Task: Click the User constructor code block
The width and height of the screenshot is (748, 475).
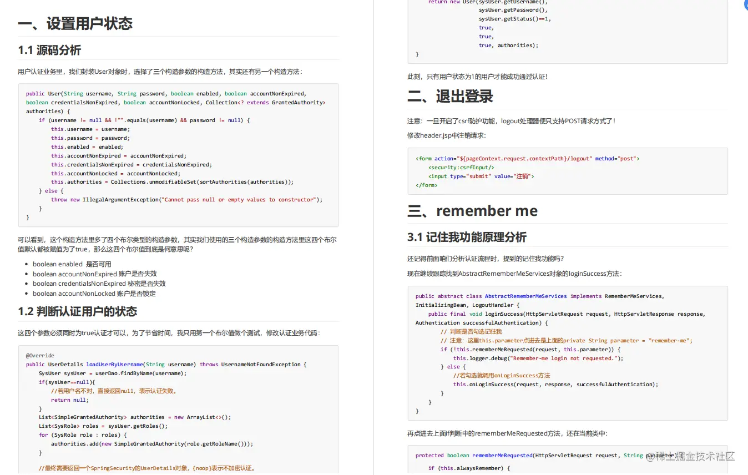Action: (178, 155)
